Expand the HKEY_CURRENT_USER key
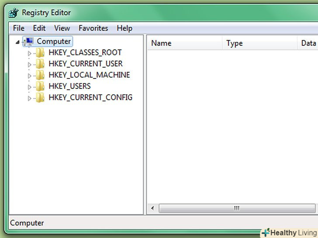Viewport: 318px width, 238px height. coord(29,65)
